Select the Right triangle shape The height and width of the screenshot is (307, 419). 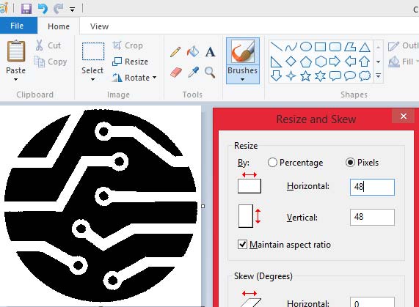[276, 62]
